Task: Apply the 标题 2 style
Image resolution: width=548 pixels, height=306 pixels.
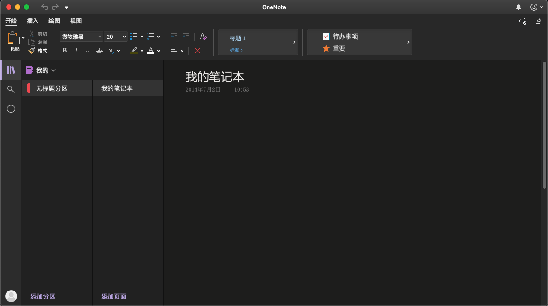Action: tap(236, 50)
